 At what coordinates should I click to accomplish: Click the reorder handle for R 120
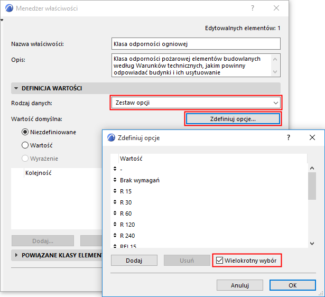115,224
